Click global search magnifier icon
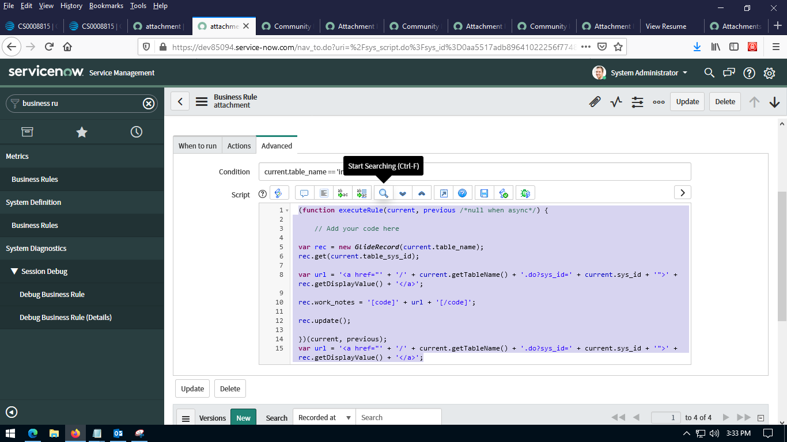The image size is (787, 442). pyautogui.click(x=709, y=73)
